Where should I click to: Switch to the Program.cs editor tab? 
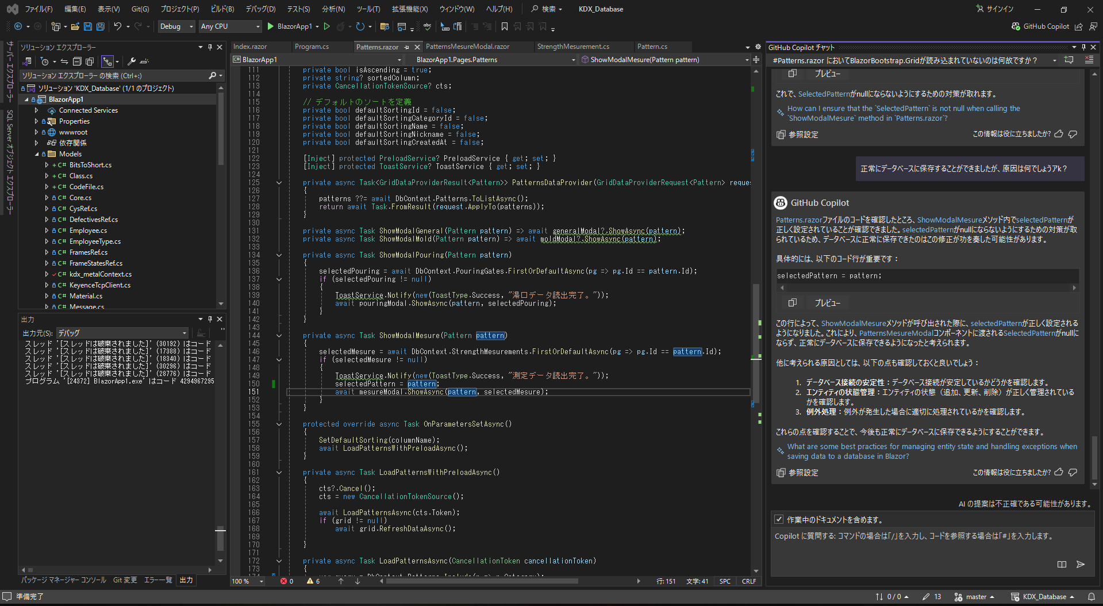click(312, 47)
